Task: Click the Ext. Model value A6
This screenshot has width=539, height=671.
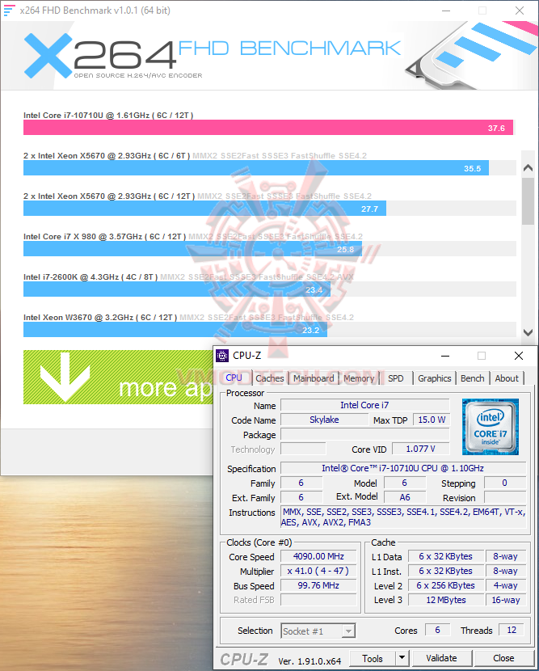Action: [405, 497]
